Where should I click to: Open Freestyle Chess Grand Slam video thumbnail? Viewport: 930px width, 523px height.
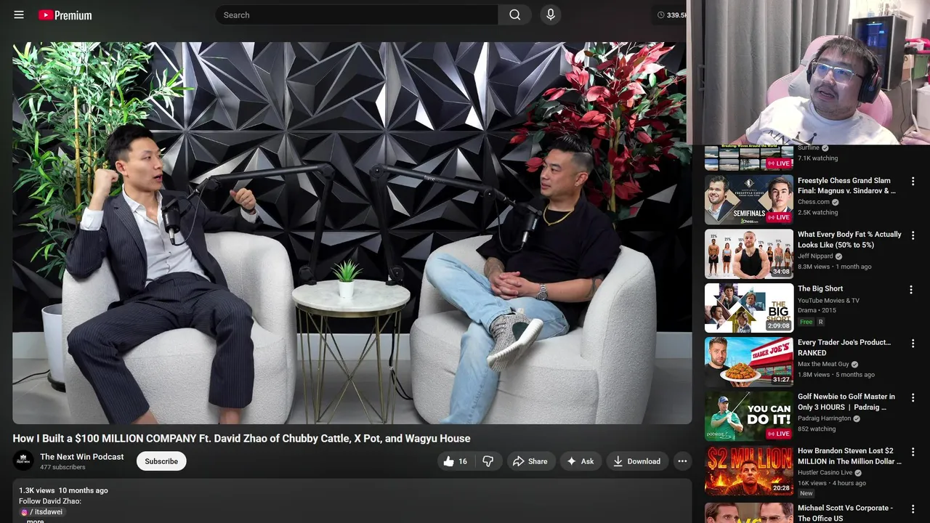click(749, 200)
